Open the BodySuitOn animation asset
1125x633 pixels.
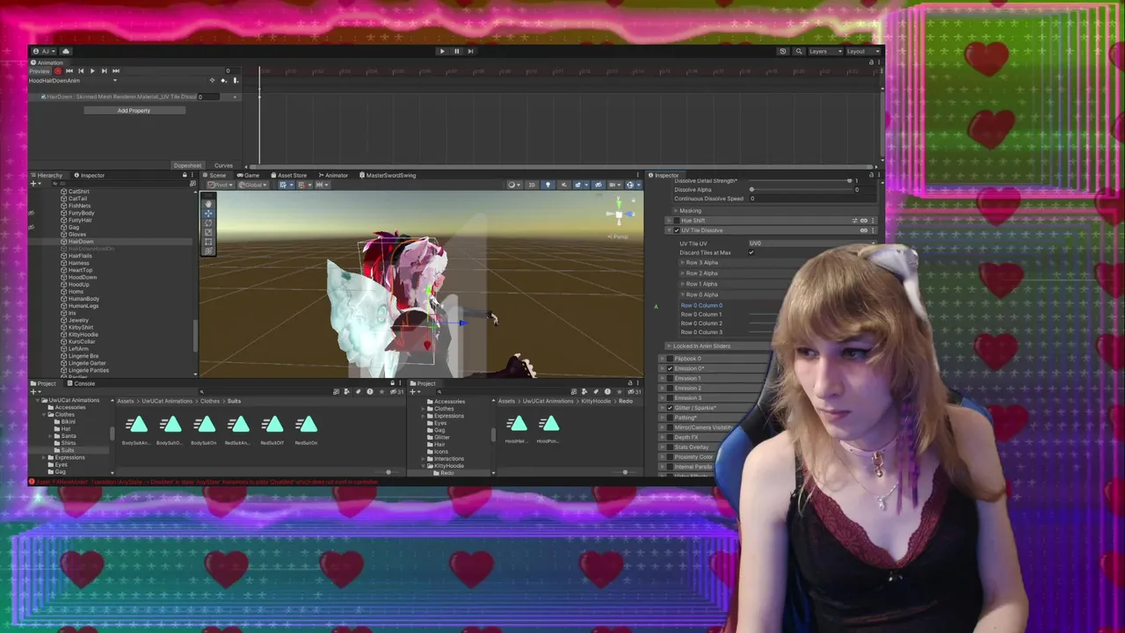click(x=204, y=429)
